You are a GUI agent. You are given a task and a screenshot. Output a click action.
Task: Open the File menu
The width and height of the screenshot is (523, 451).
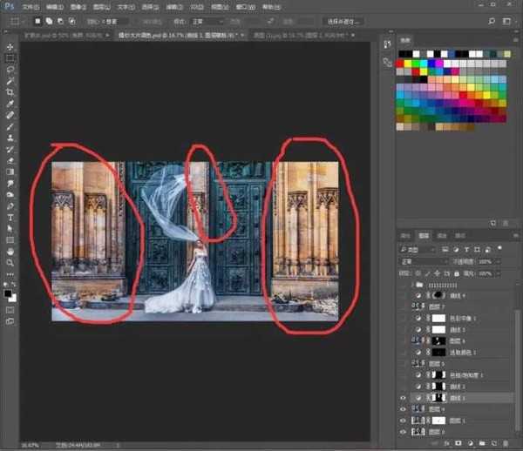pyautogui.click(x=31, y=5)
